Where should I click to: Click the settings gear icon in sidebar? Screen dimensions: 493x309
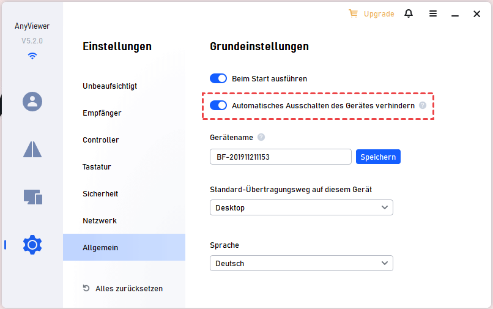pyautogui.click(x=32, y=245)
